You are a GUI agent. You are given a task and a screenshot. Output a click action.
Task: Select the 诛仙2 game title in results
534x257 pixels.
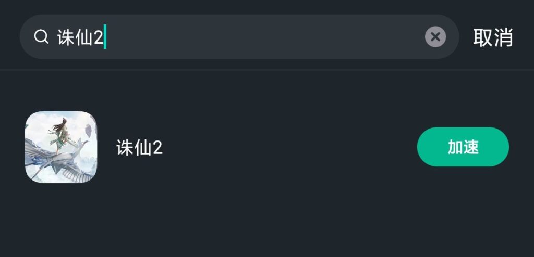click(x=139, y=148)
